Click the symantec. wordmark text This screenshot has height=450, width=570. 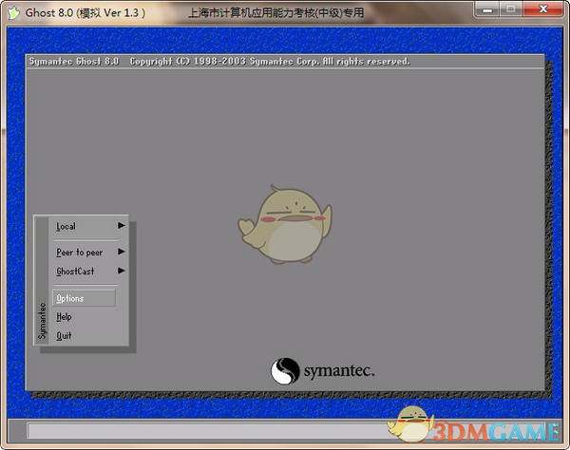[x=339, y=370]
